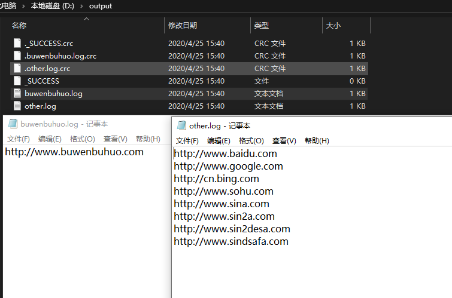Open 格式(O) menu in buwenbuhuo.log Notepad
452x298 pixels.
click(x=82, y=139)
